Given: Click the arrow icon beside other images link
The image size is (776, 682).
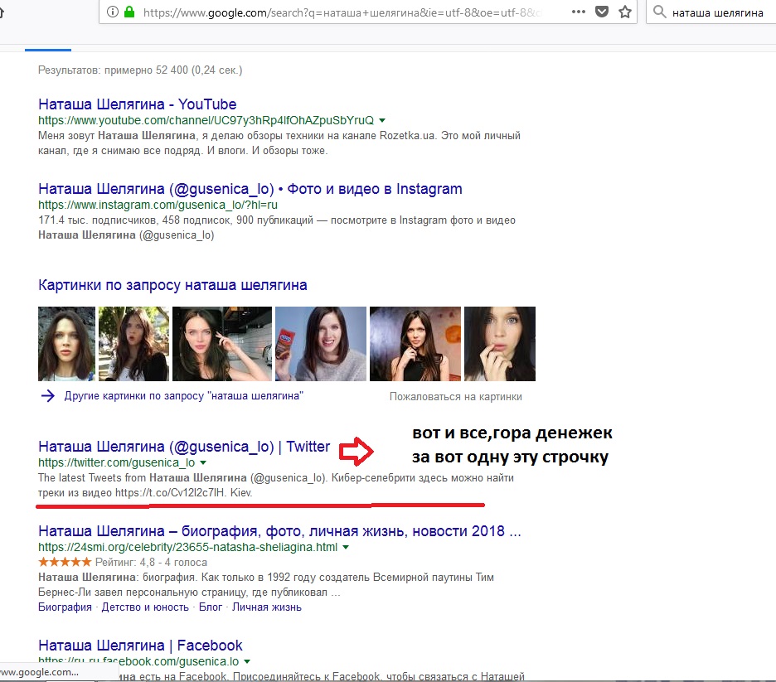Looking at the screenshot, I should click(47, 395).
